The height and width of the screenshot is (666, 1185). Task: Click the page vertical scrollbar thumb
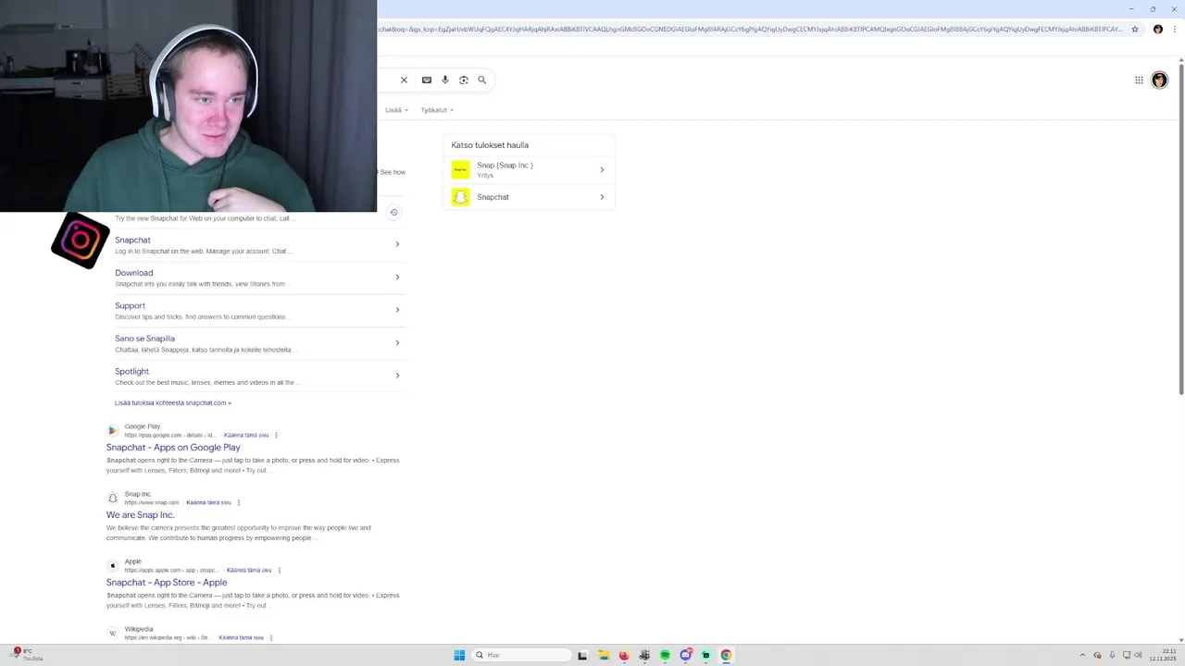coord(1180,231)
